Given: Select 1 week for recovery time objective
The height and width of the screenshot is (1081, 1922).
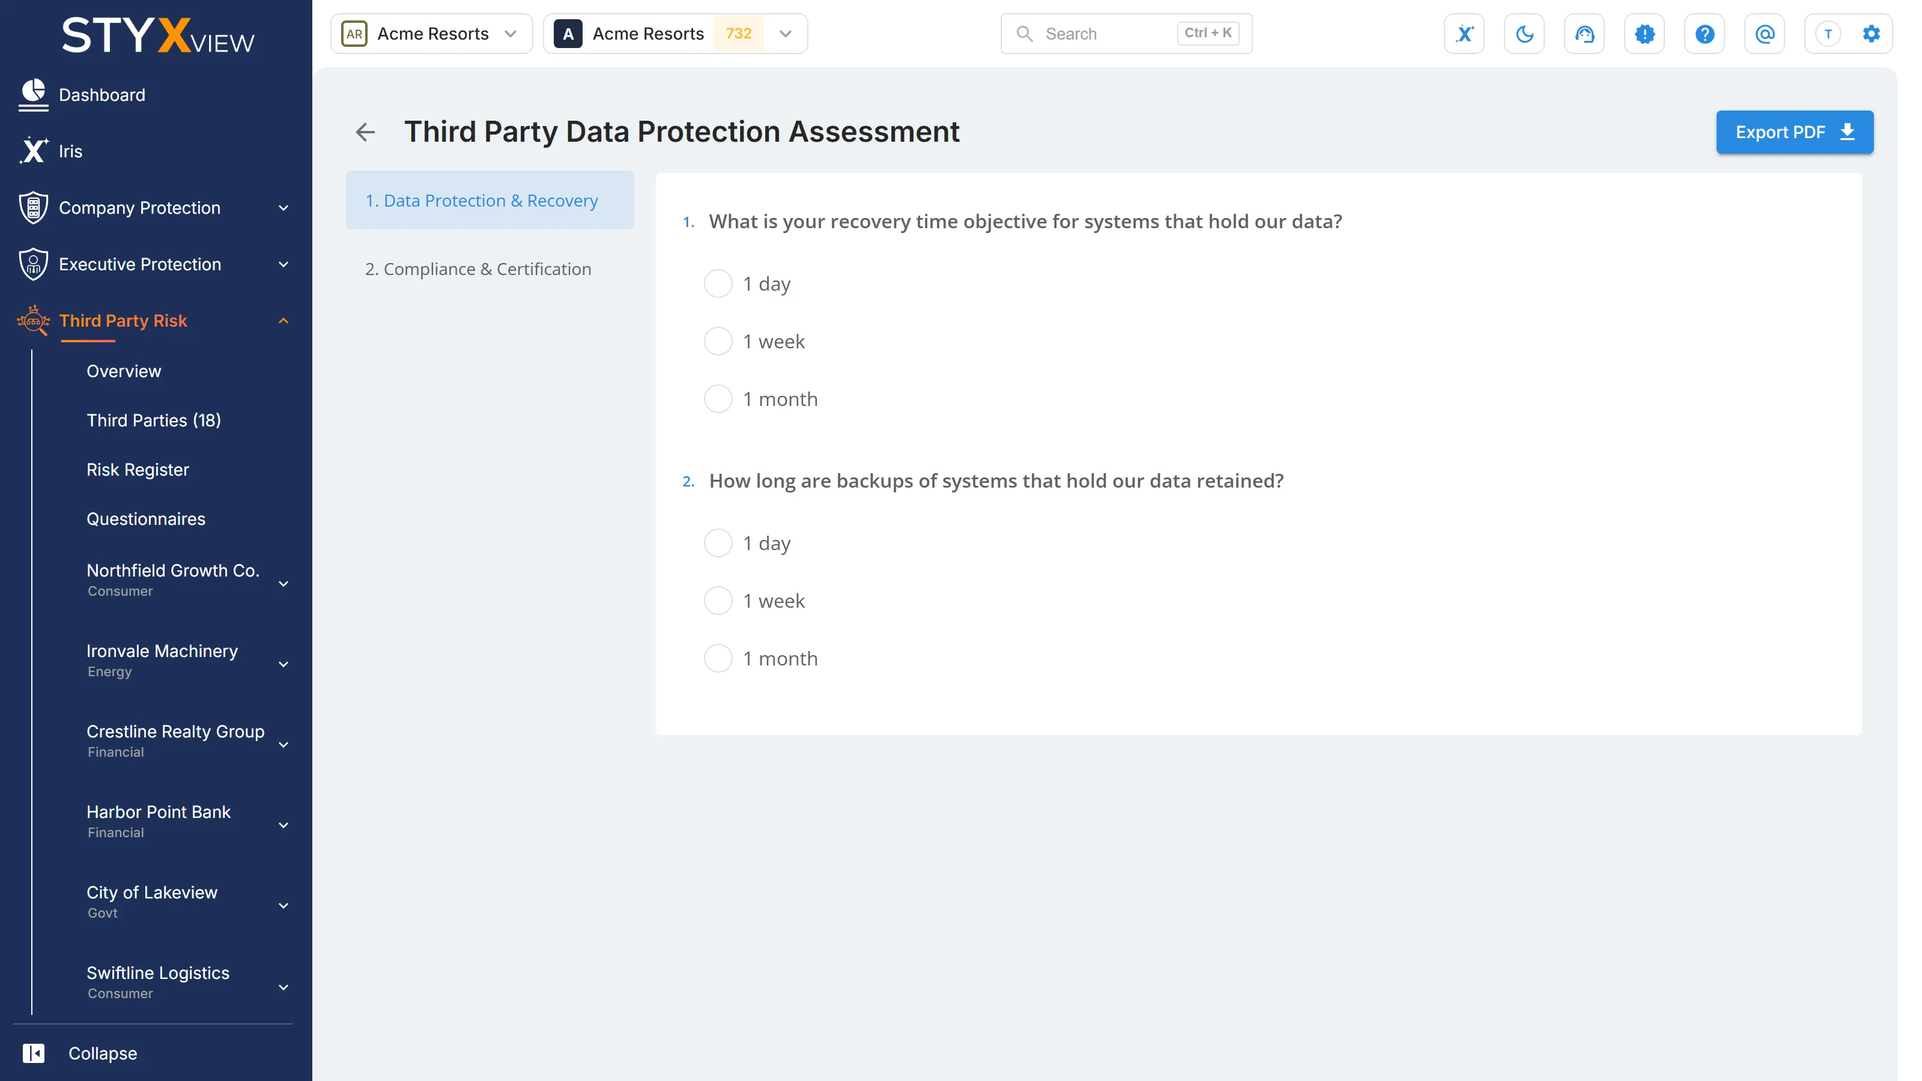Looking at the screenshot, I should coord(718,341).
